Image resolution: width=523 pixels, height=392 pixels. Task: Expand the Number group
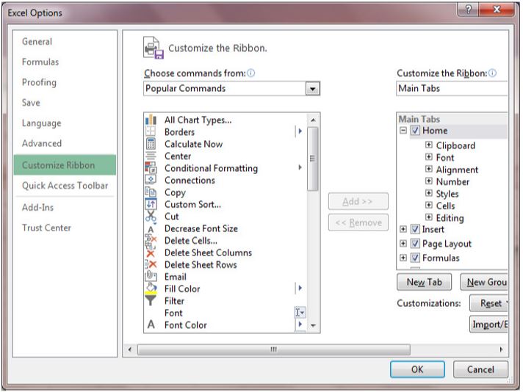(428, 181)
